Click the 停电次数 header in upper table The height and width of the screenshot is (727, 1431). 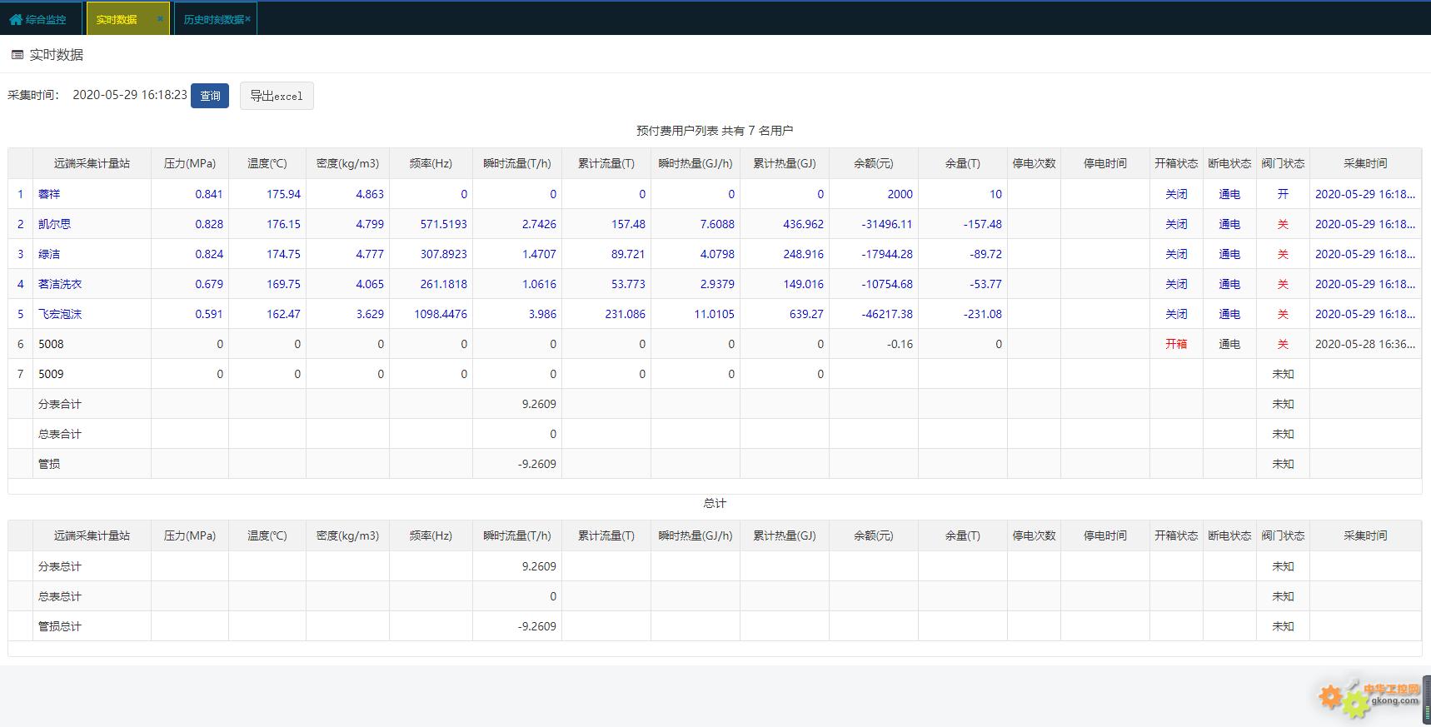point(1034,163)
